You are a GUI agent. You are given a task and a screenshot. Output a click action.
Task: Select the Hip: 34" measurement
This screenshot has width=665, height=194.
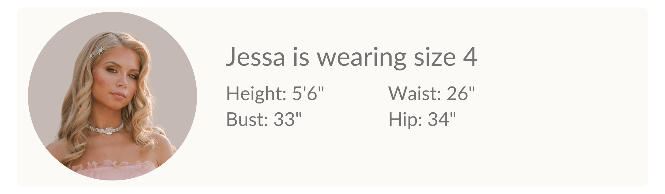pos(422,119)
